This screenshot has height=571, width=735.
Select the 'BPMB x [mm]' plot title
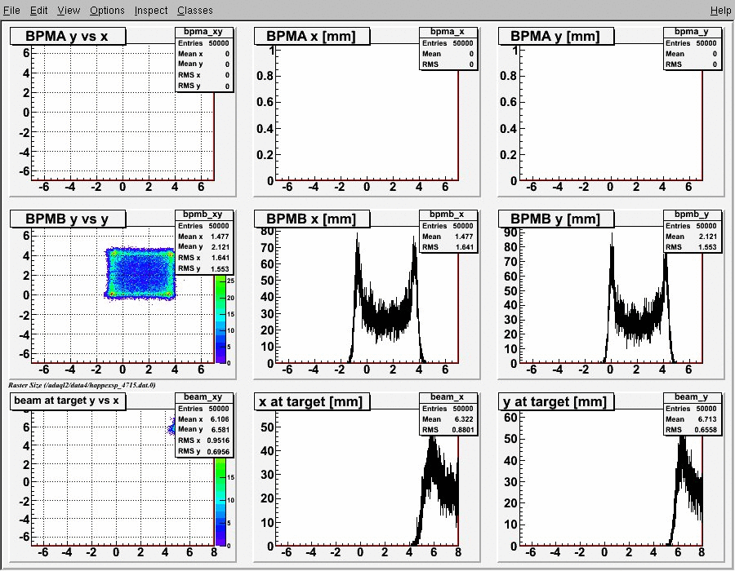[x=311, y=219]
